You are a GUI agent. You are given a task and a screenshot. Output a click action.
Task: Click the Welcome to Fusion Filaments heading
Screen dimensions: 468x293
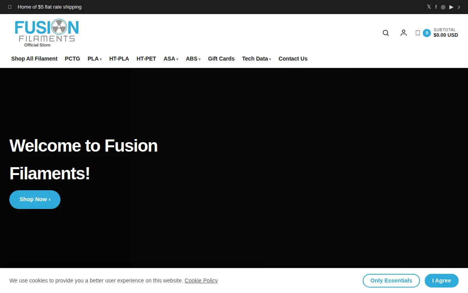(83, 159)
